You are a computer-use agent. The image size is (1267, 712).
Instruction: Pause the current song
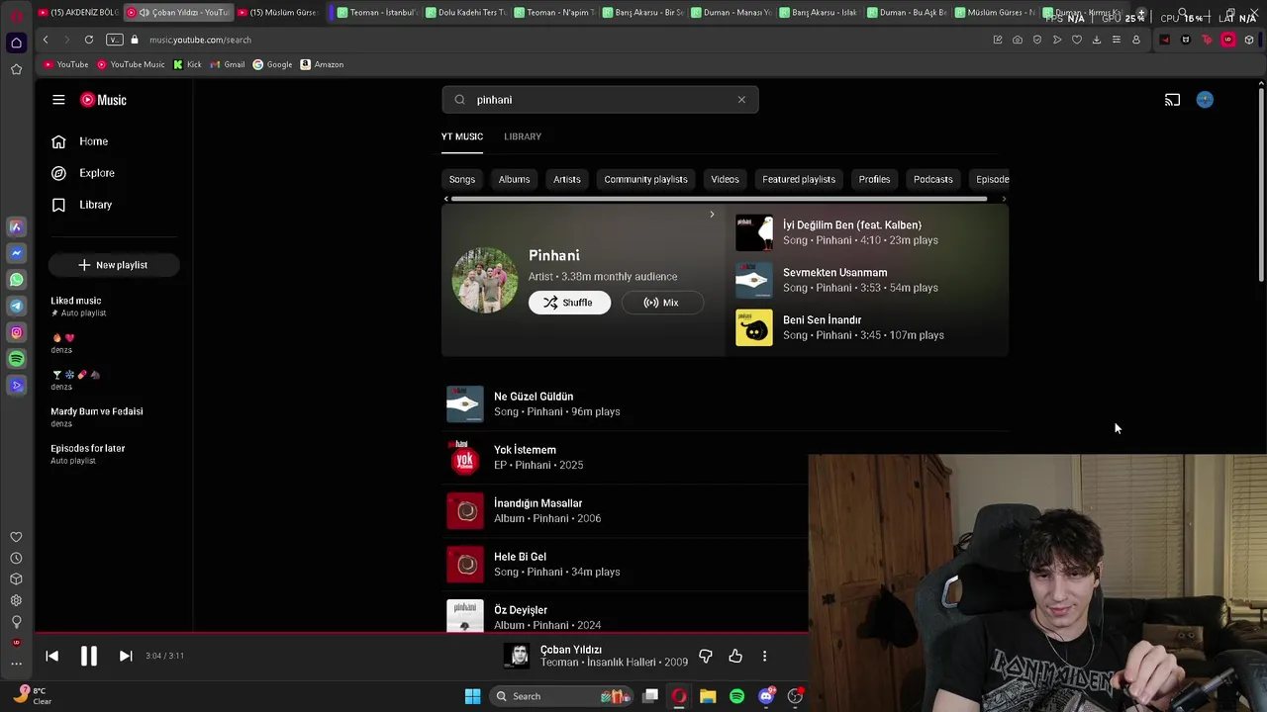(89, 656)
